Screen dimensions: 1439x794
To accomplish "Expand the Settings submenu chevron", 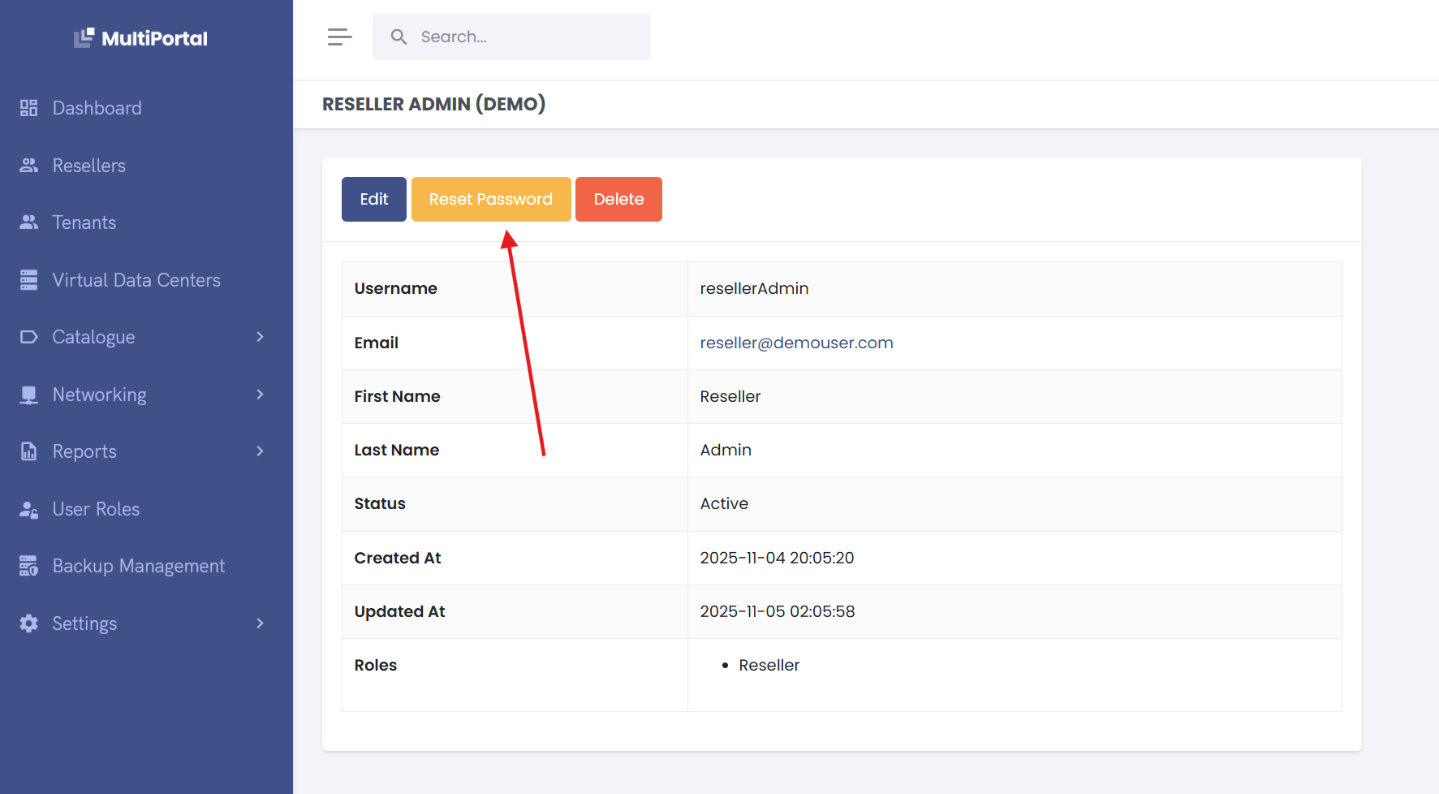I will click(260, 624).
